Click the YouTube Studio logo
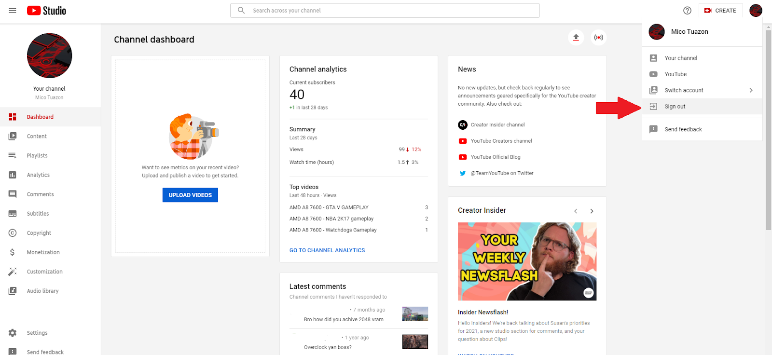The width and height of the screenshot is (772, 355). click(46, 11)
